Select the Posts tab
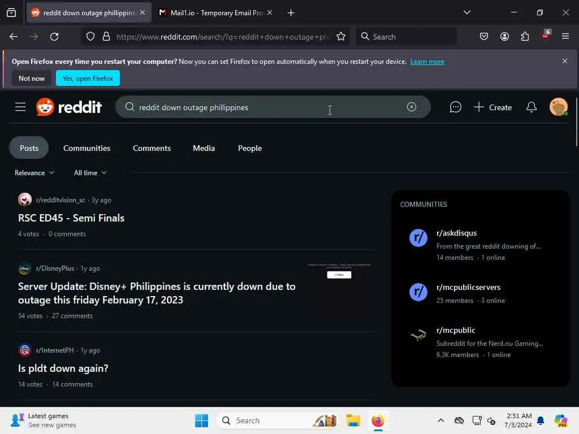Screen dimensions: 579x434 coord(29,147)
